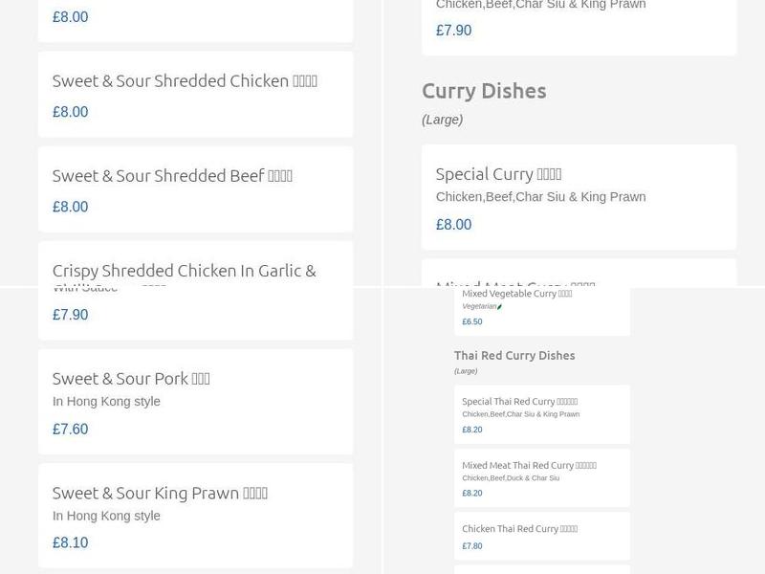Click the Curry Dishes section heading

pyautogui.click(x=484, y=91)
